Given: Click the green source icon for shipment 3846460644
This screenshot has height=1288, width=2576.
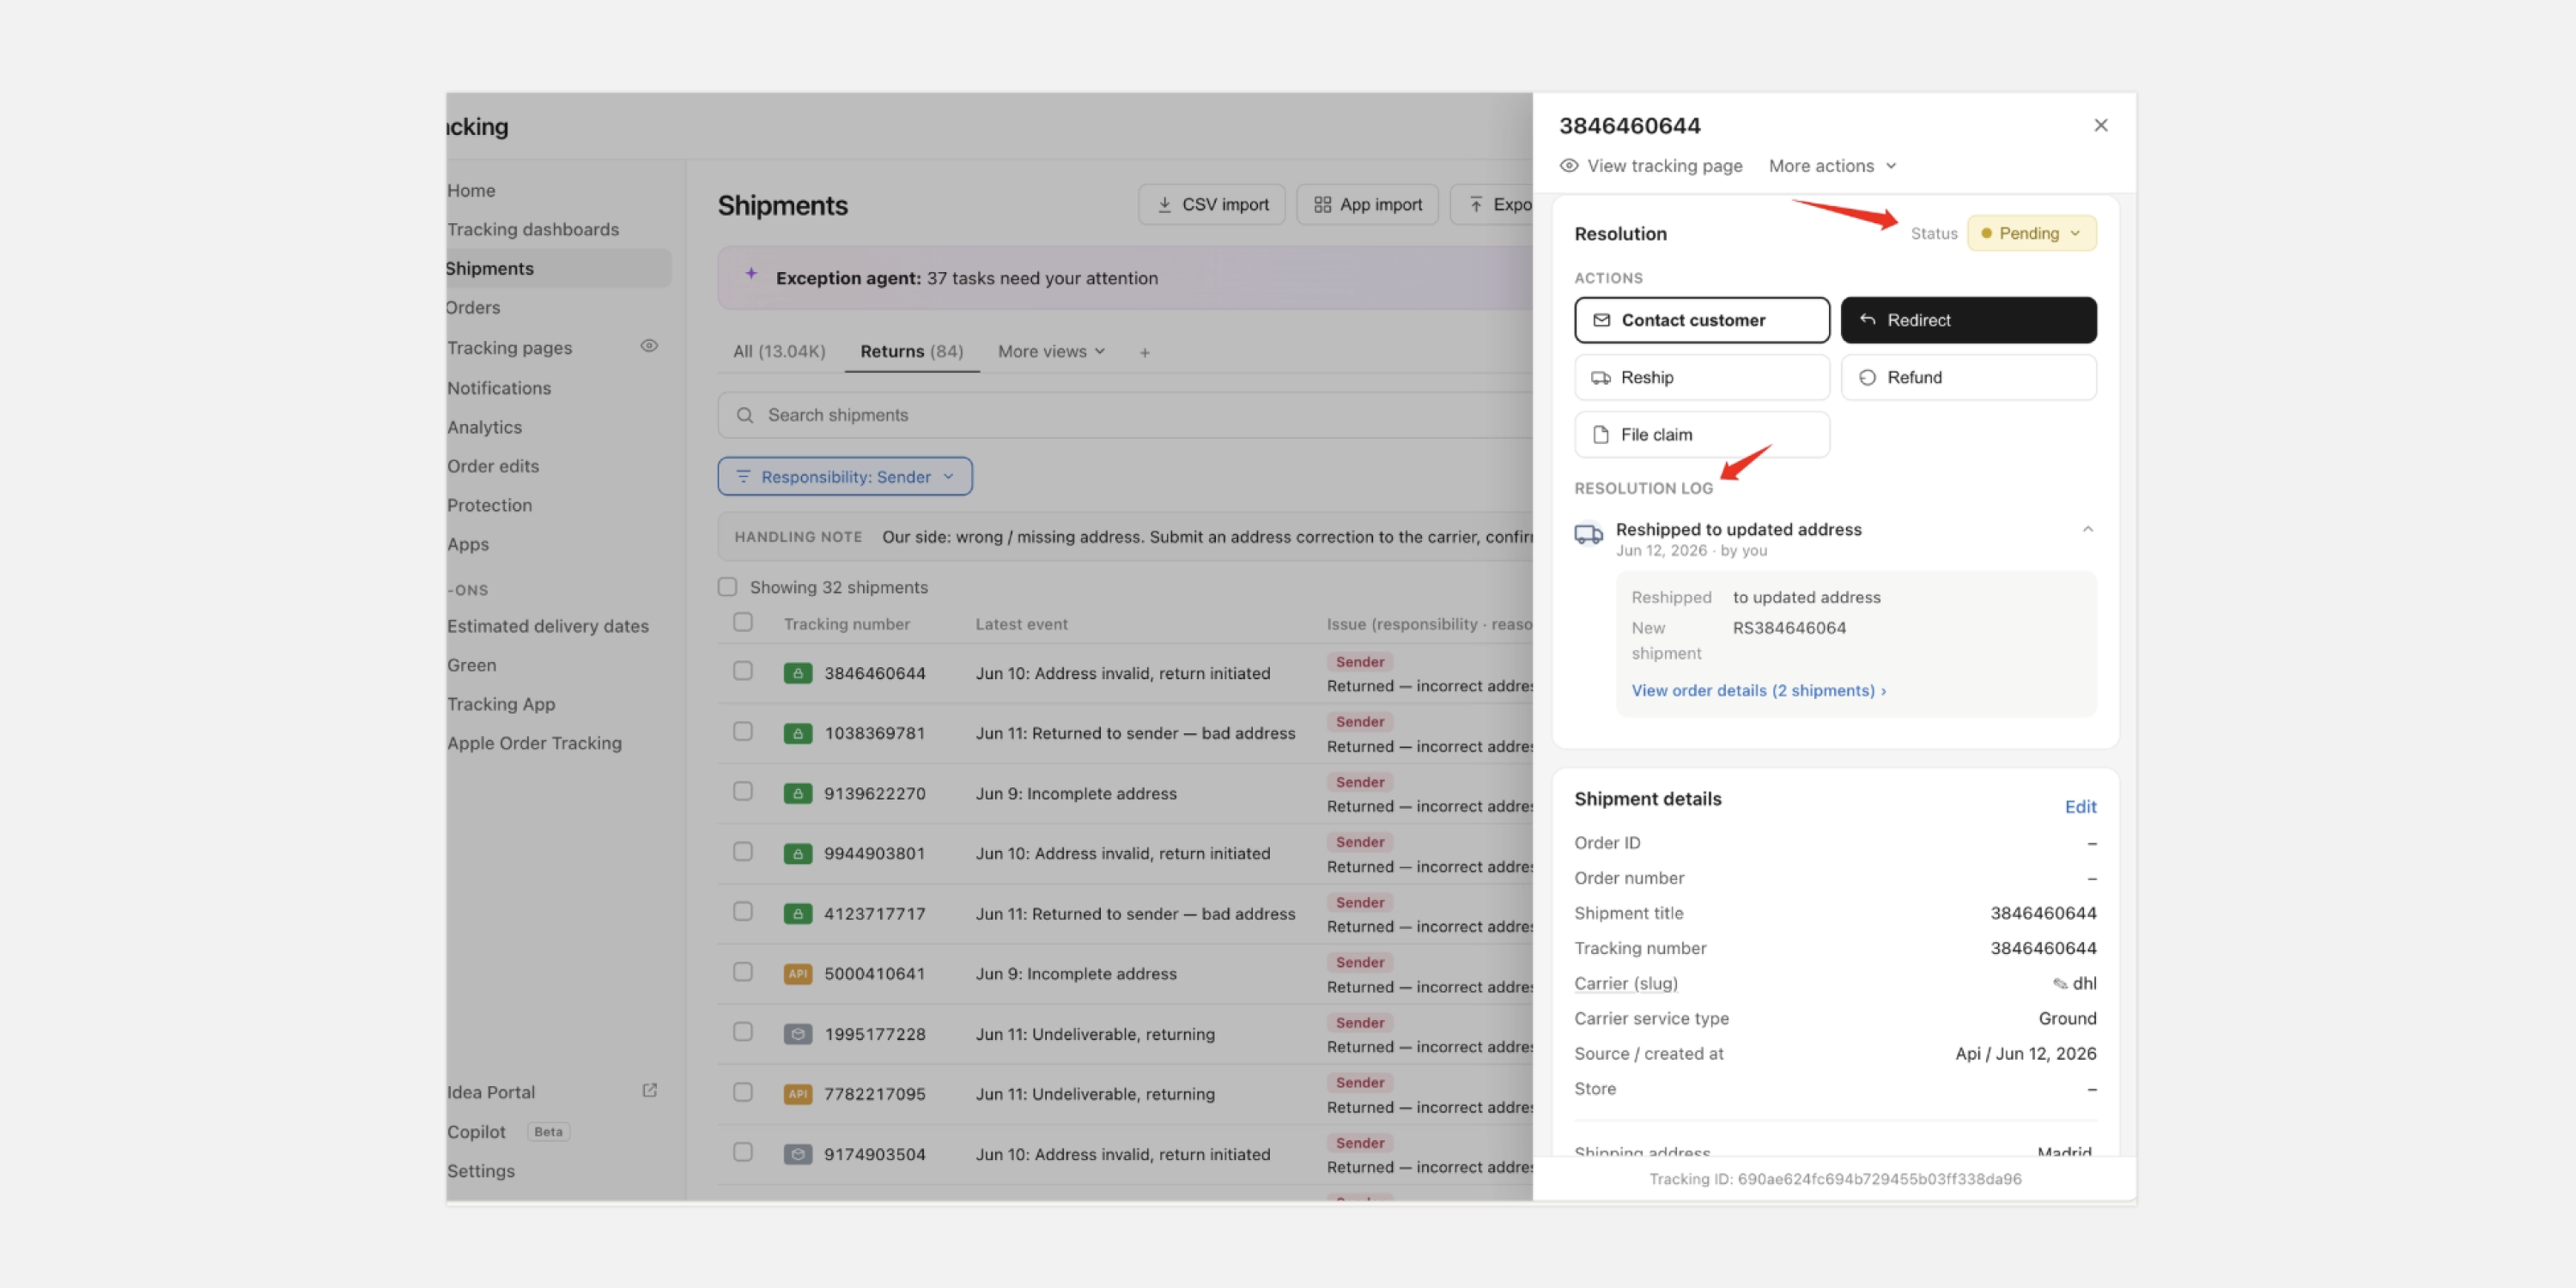Looking at the screenshot, I should point(797,673).
